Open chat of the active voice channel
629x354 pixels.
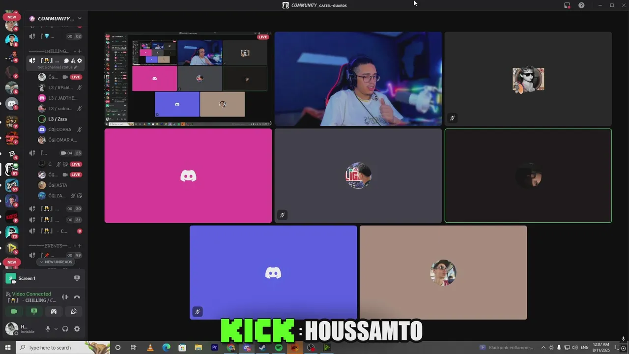click(x=66, y=60)
